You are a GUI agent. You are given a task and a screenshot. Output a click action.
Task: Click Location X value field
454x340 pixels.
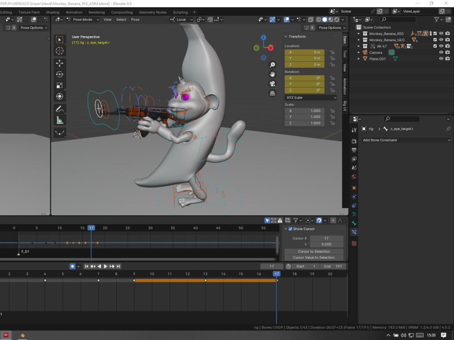(x=304, y=52)
